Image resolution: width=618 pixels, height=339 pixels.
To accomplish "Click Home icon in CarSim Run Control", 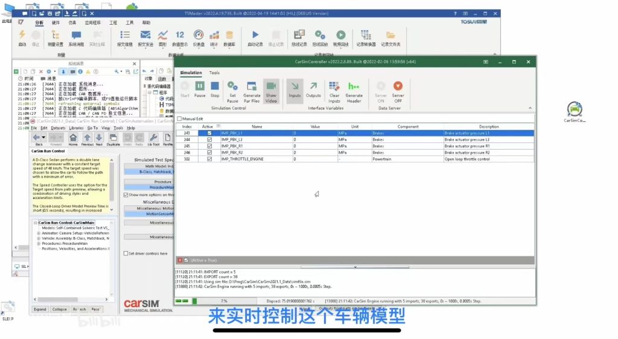I will pyautogui.click(x=73, y=139).
